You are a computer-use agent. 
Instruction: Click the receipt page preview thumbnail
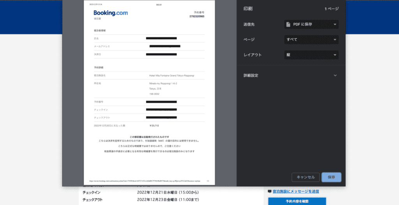coord(148,93)
